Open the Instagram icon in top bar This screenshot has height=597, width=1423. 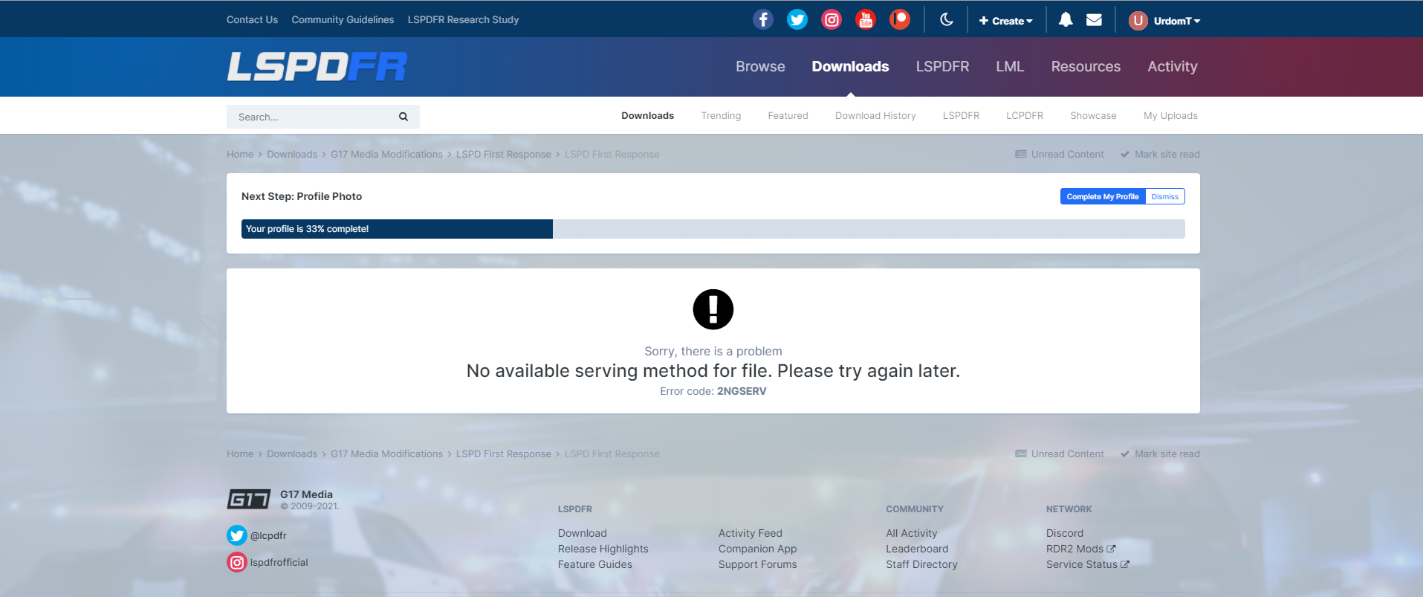(x=832, y=19)
